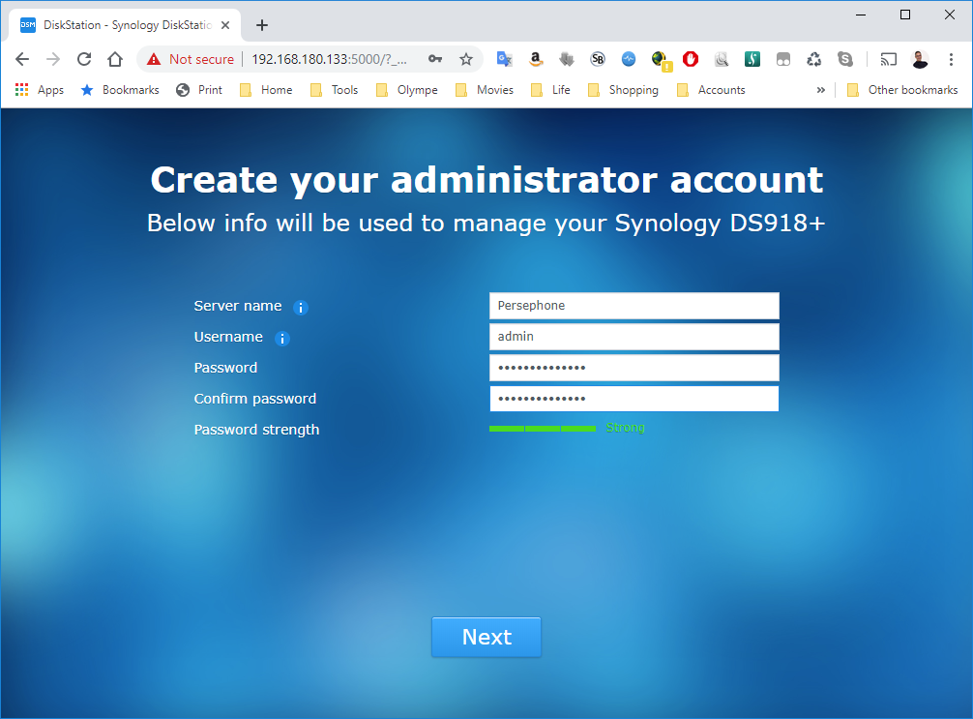
Task: Click the recycle arrows extension icon
Action: click(x=813, y=59)
